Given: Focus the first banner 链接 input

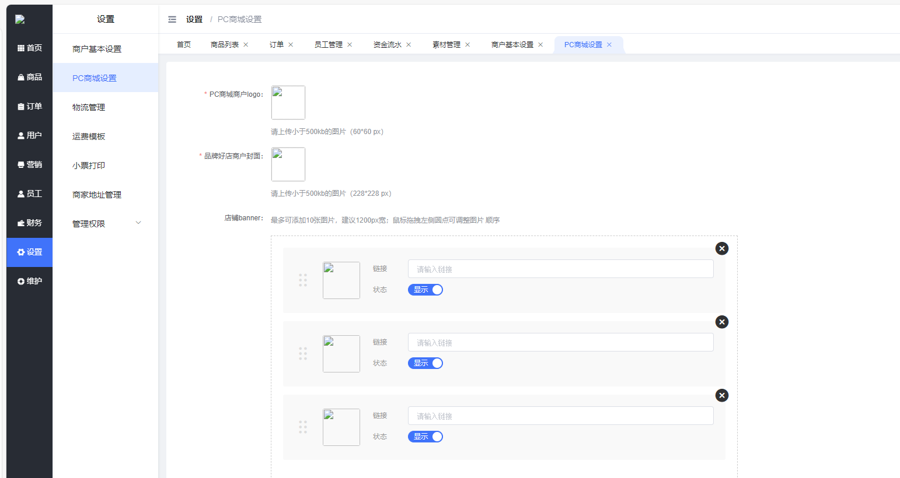Looking at the screenshot, I should [x=561, y=269].
